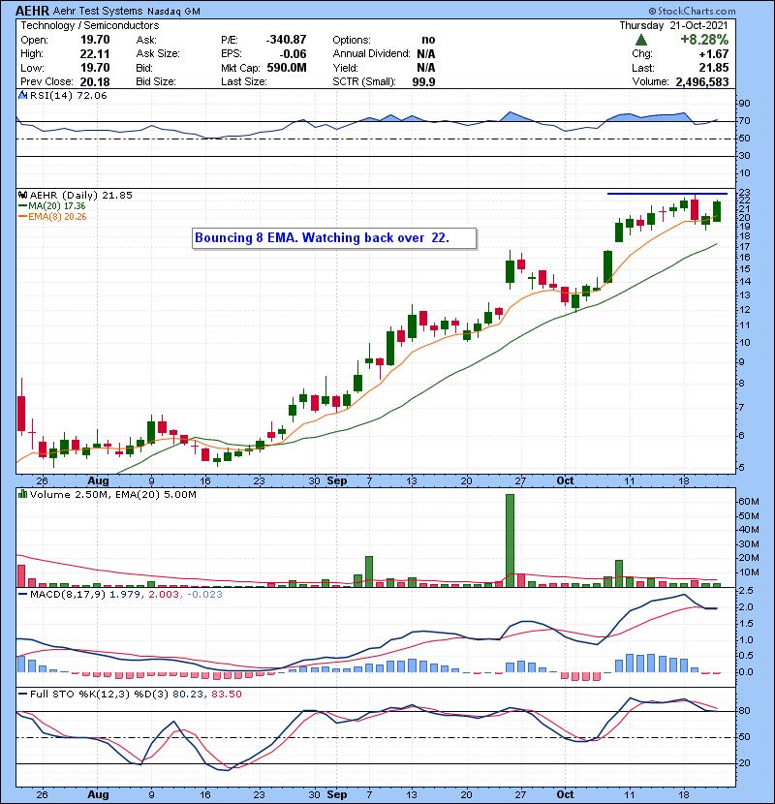Select the AEHR ticker symbol in the header

[x=32, y=11]
